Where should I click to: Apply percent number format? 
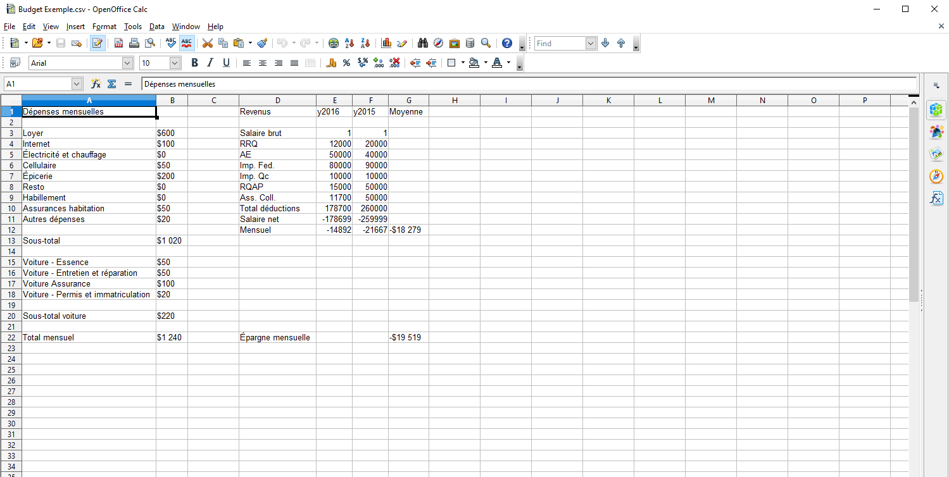[346, 63]
